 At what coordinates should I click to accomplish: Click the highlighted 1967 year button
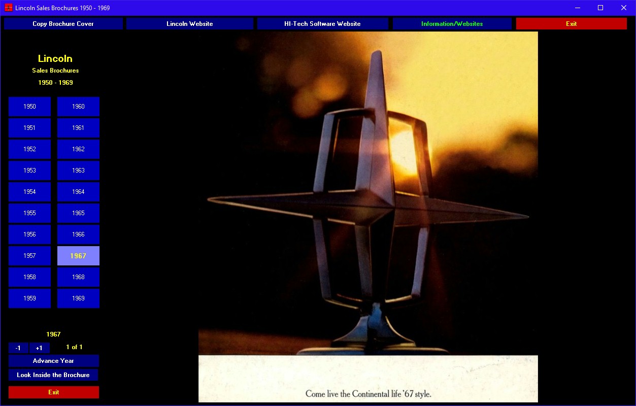78,256
